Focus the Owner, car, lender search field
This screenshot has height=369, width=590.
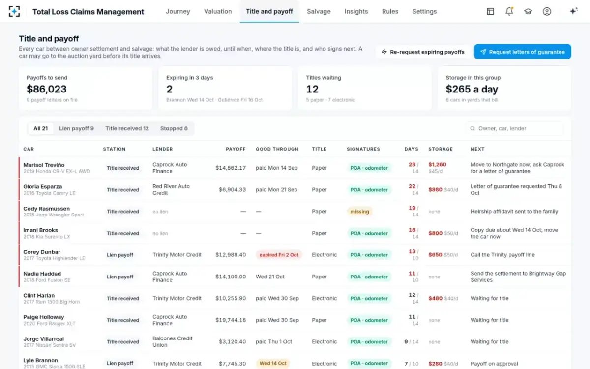(x=514, y=128)
